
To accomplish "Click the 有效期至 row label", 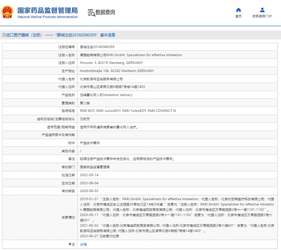I will pyautogui.click(x=68, y=191).
